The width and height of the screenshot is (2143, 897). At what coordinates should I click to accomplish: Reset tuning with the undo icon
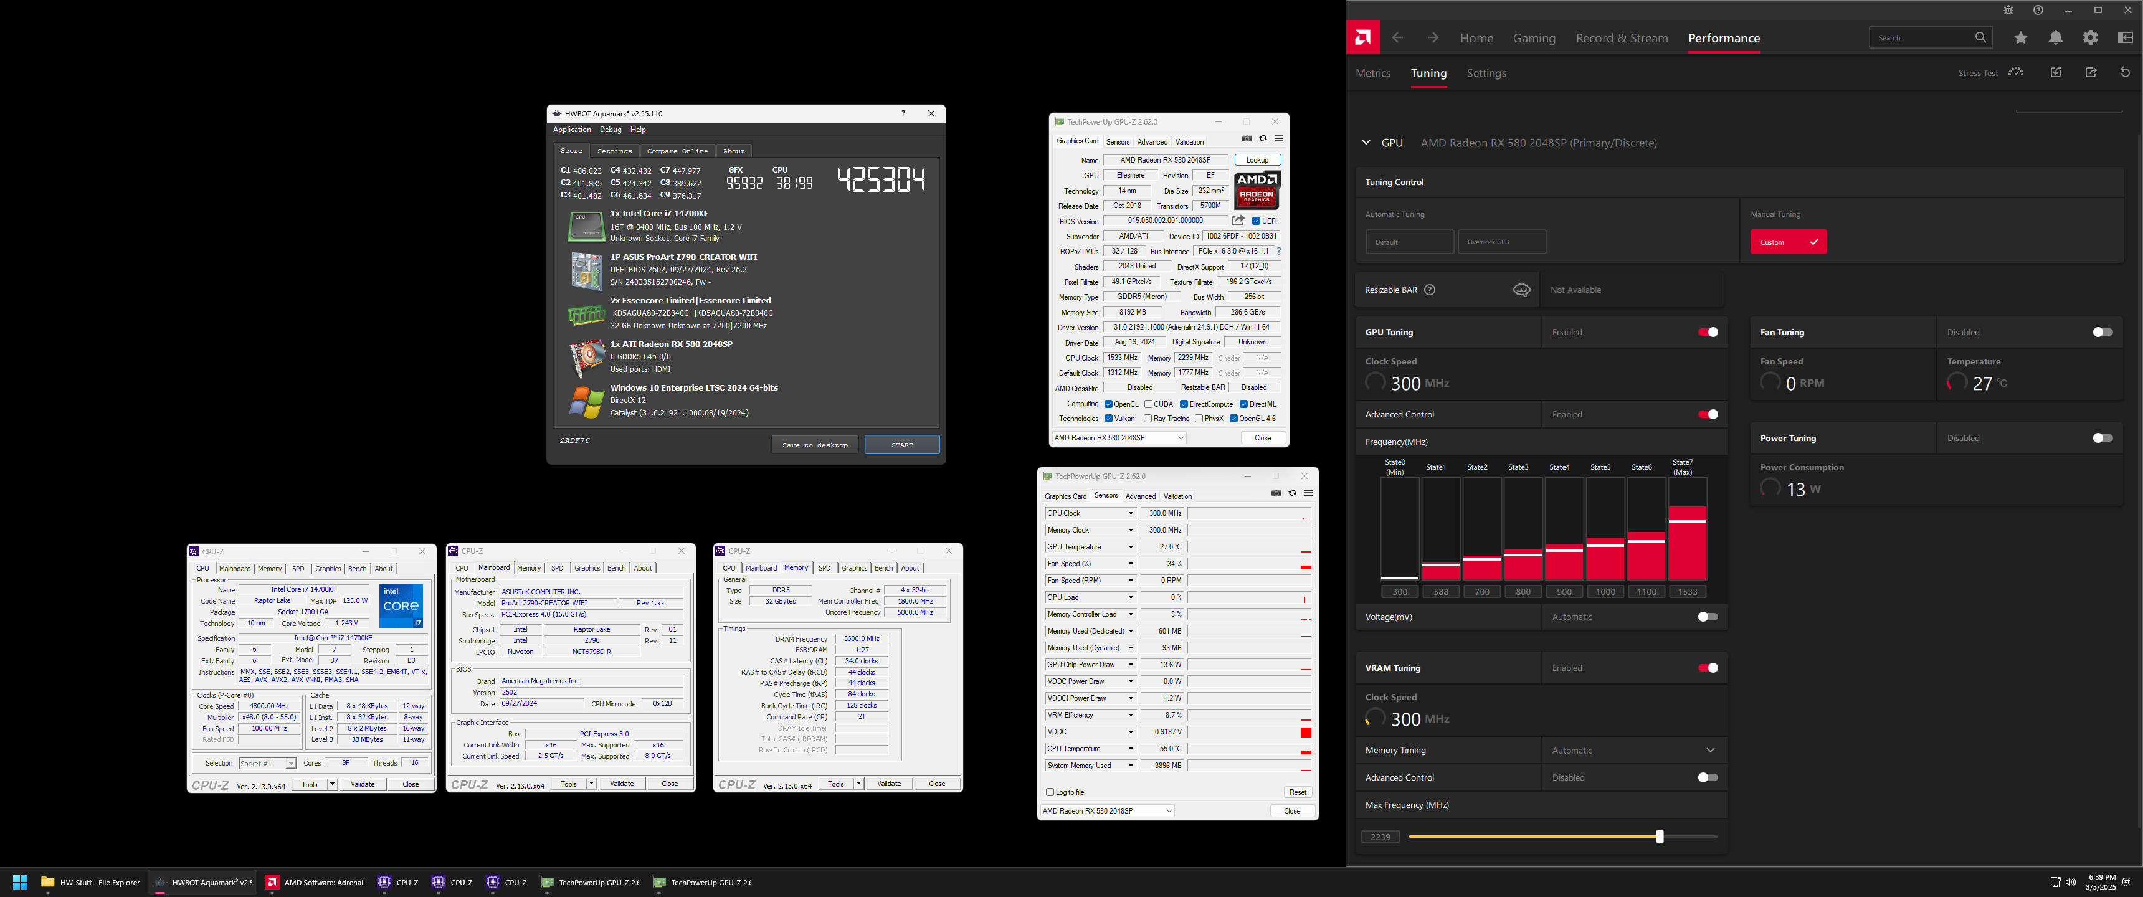(2126, 72)
